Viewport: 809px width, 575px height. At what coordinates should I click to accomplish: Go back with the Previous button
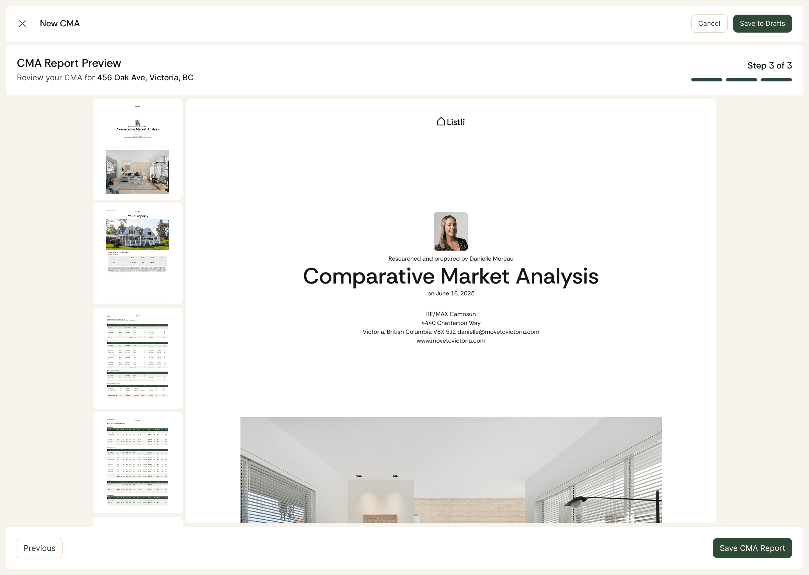[40, 548]
